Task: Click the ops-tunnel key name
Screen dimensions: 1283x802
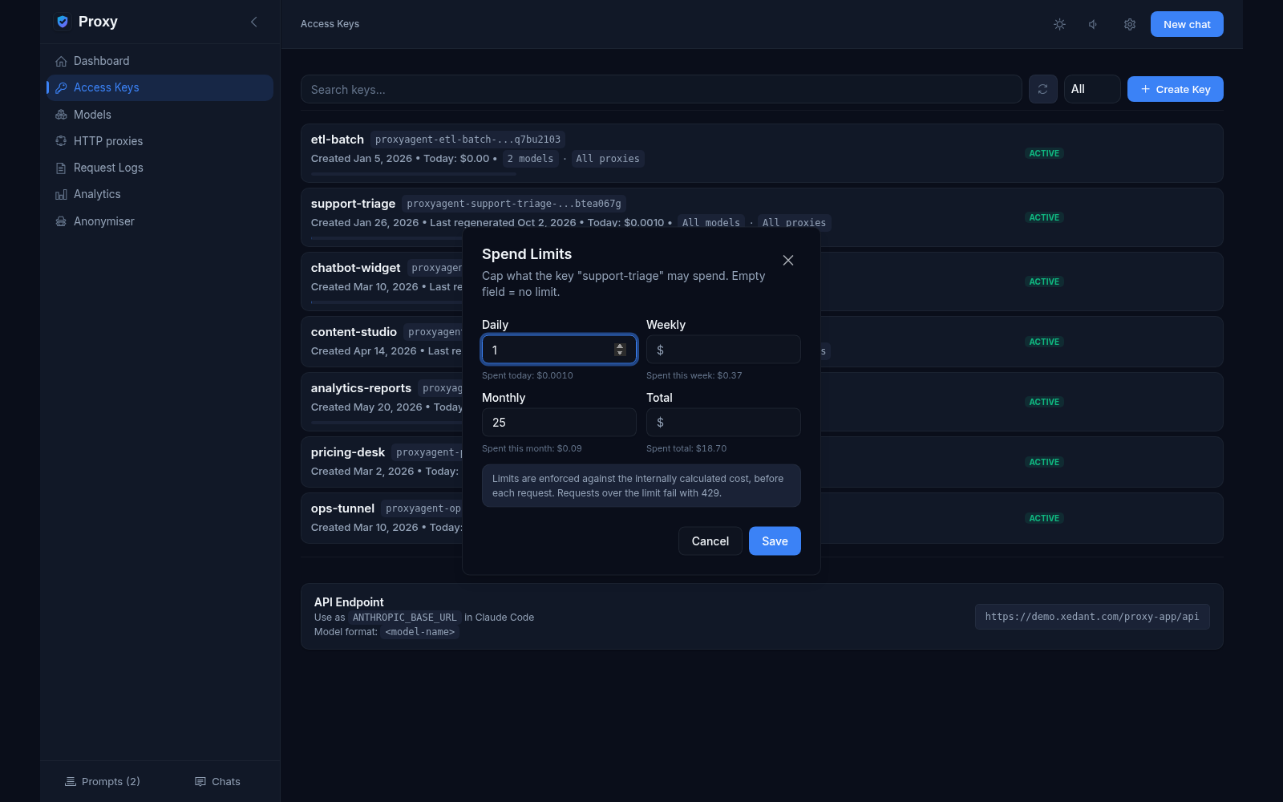Action: click(x=342, y=508)
